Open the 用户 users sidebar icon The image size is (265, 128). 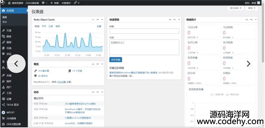click(3, 87)
